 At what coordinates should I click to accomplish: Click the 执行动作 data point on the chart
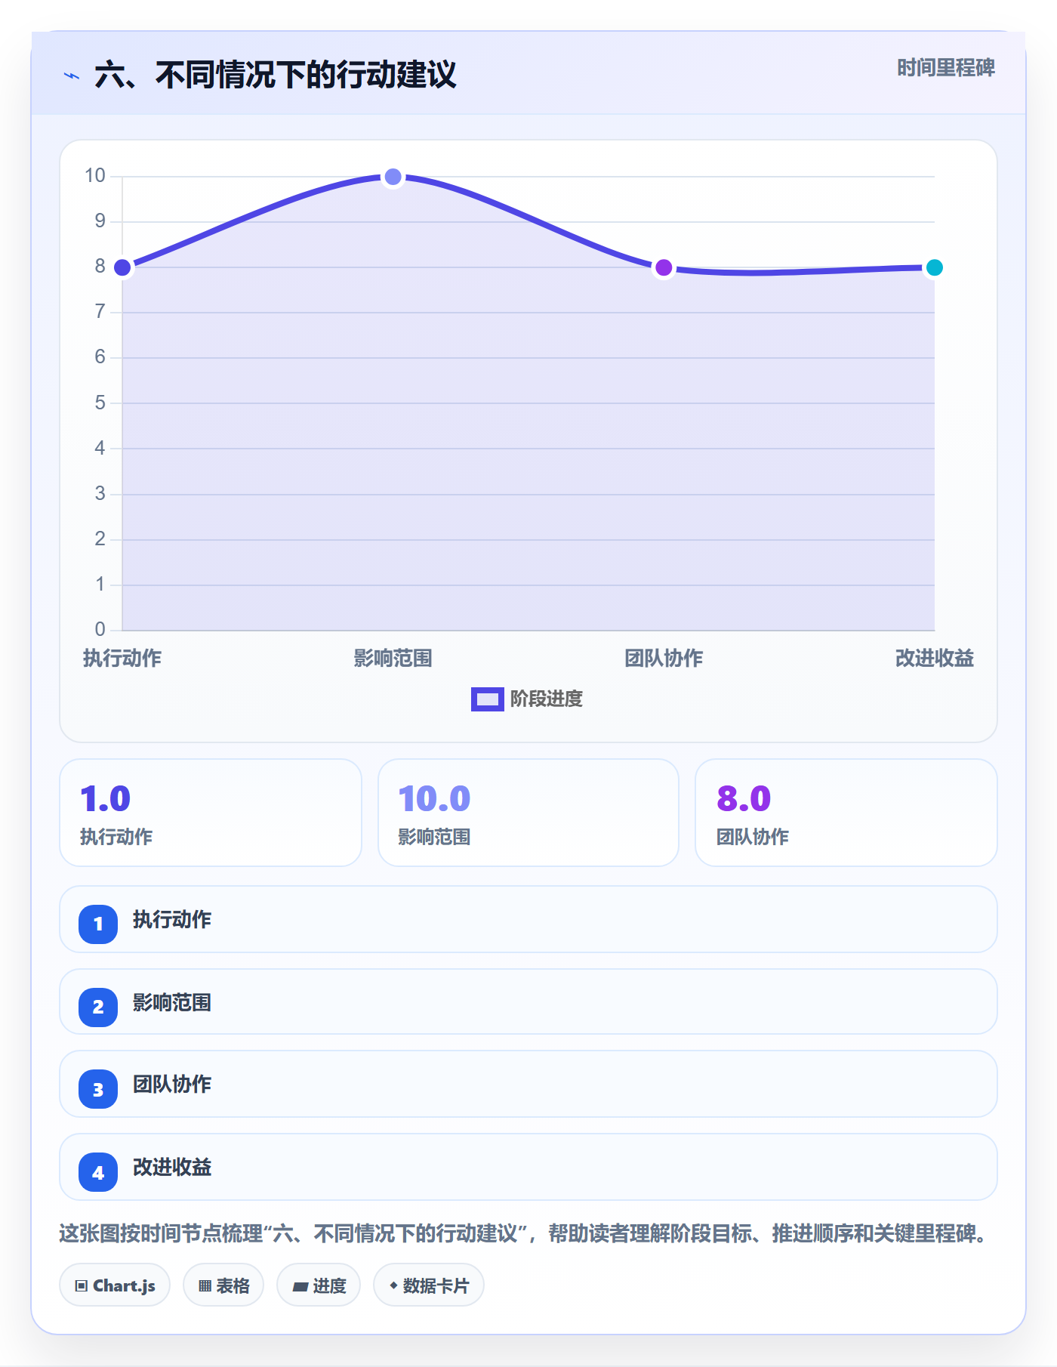[x=122, y=267]
